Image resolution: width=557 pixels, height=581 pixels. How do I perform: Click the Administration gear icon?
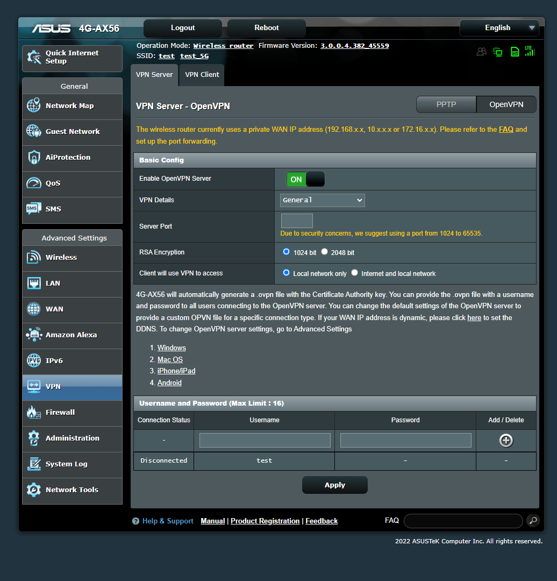(34, 438)
